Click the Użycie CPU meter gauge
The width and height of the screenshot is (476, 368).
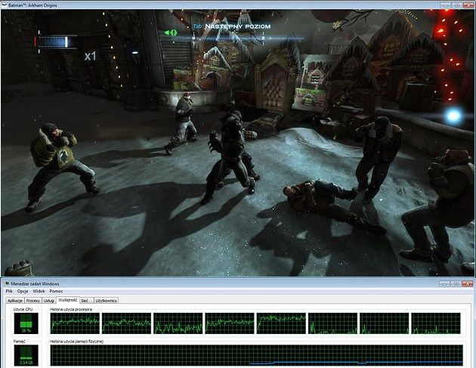click(26, 323)
